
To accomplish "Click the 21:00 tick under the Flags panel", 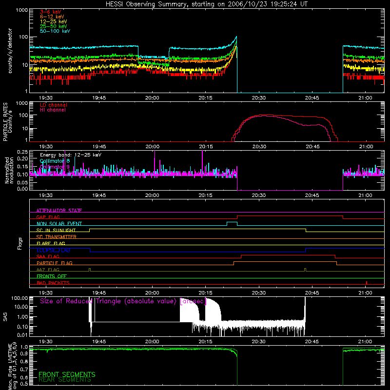I will (365, 293).
